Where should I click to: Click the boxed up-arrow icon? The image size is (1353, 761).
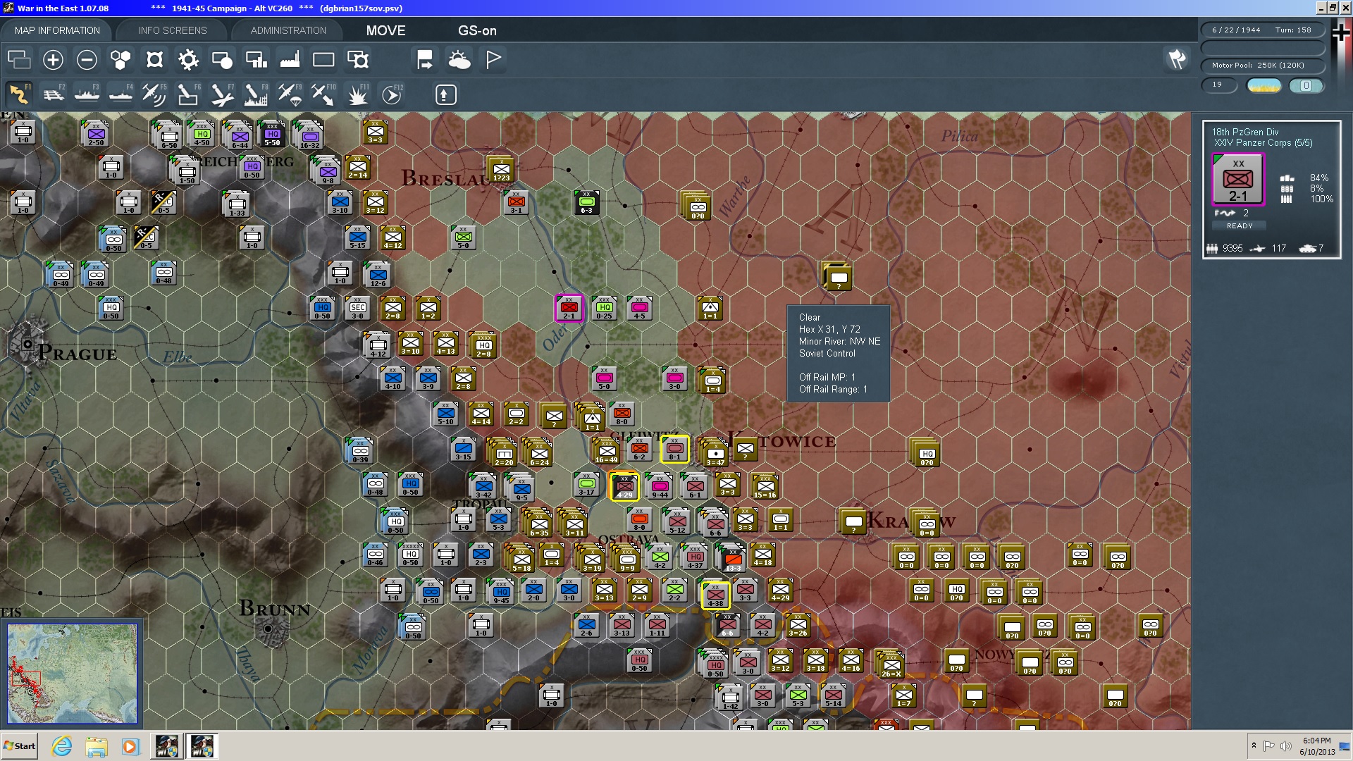[445, 94]
